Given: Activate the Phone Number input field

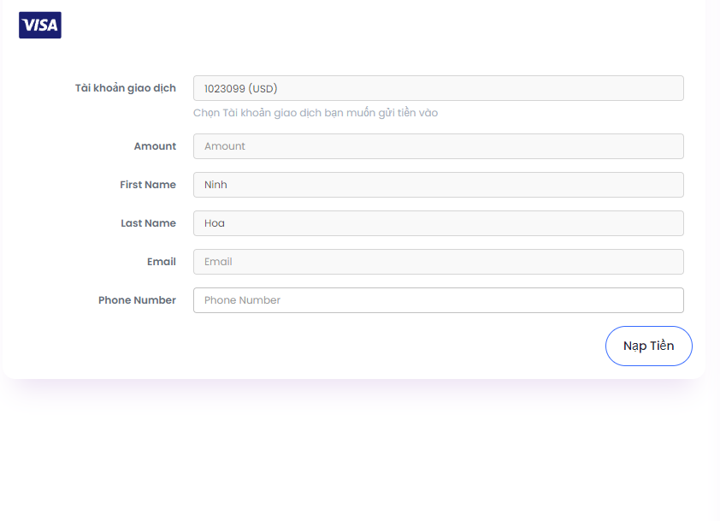Looking at the screenshot, I should tap(439, 300).
